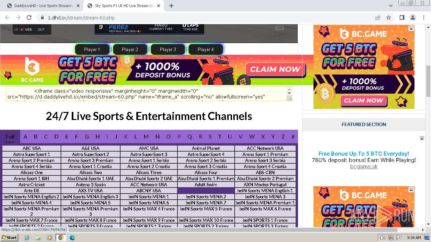Open Abu Dhabi Sports 1 UAE channel

91,178
